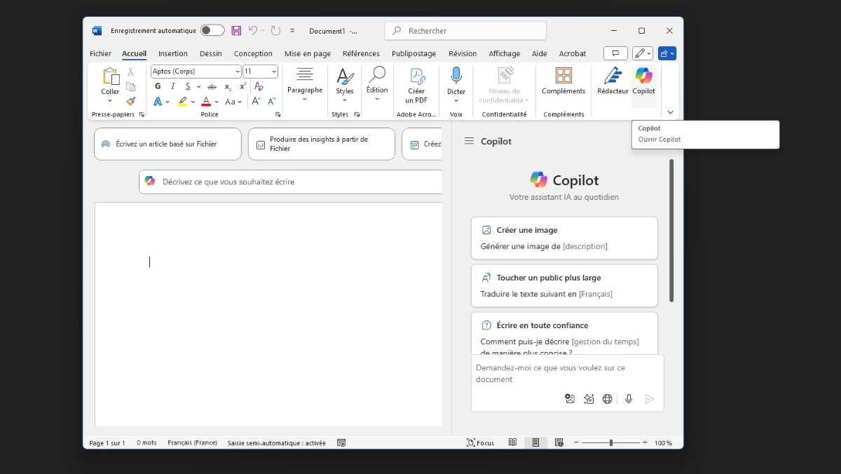Adjust the zoom slider in status bar
Screen dimensions: 841x474
610,442
